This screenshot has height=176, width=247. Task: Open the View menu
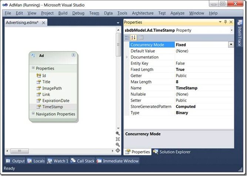pos(32,13)
